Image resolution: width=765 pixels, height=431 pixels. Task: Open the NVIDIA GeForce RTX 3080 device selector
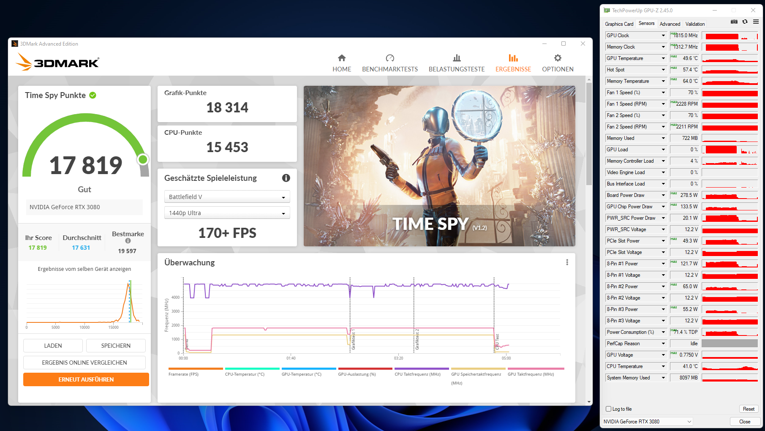[x=647, y=422]
